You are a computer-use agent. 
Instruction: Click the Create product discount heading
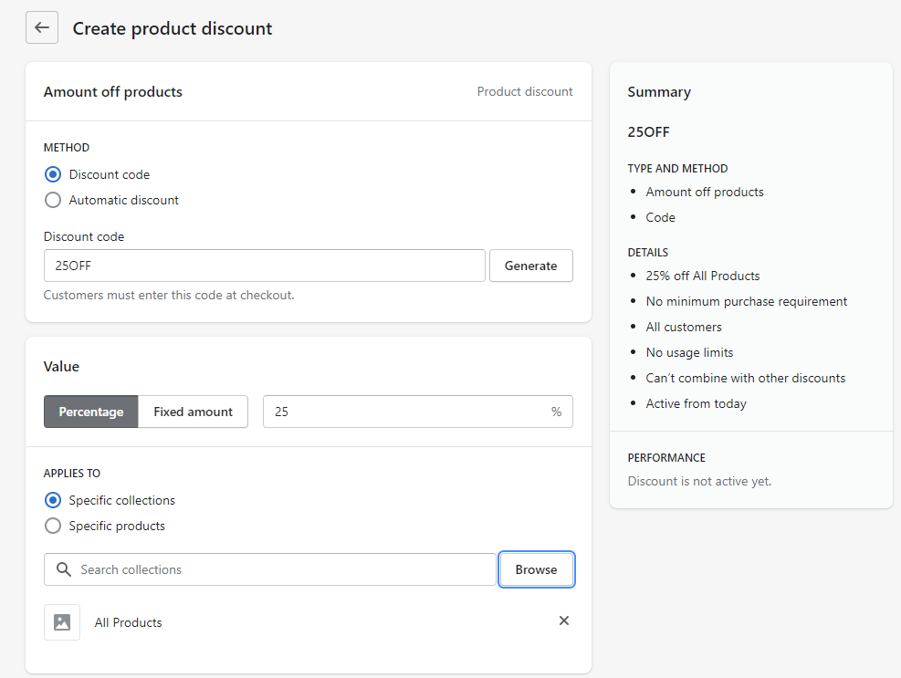173,28
